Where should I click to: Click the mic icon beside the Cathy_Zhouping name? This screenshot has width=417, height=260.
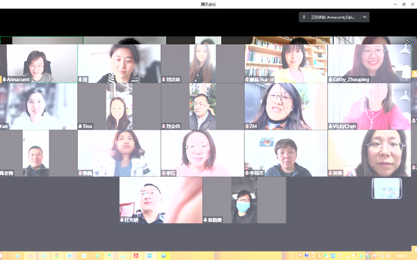331,80
